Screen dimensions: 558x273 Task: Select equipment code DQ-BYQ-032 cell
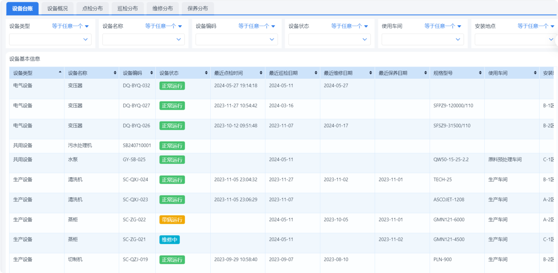tap(136, 86)
